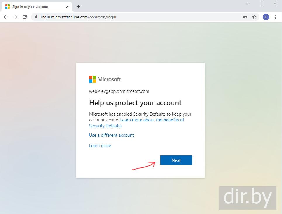Click the Microsoft logo in the dialog
The height and width of the screenshot is (214, 282).
(x=105, y=79)
